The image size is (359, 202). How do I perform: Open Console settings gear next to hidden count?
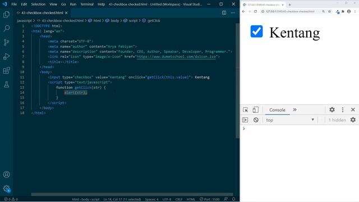tap(353, 120)
